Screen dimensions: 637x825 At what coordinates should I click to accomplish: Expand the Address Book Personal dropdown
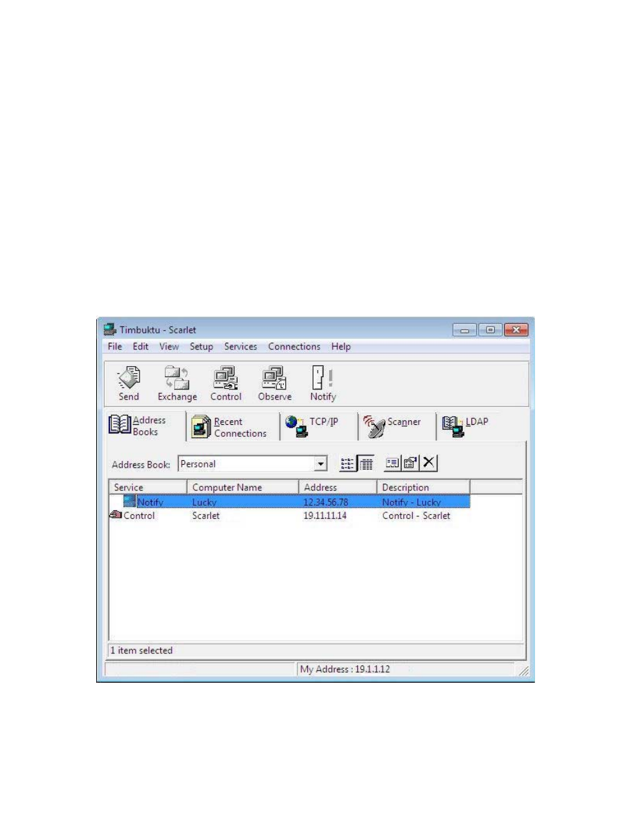(x=321, y=464)
